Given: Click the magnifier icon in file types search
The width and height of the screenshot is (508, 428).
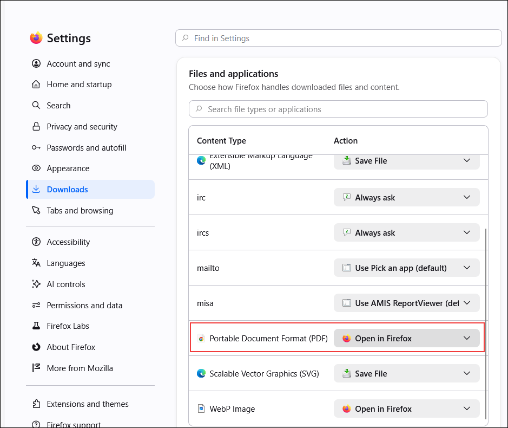Looking at the screenshot, I should (199, 109).
